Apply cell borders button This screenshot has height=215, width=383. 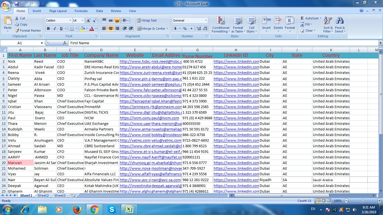coord(72,29)
